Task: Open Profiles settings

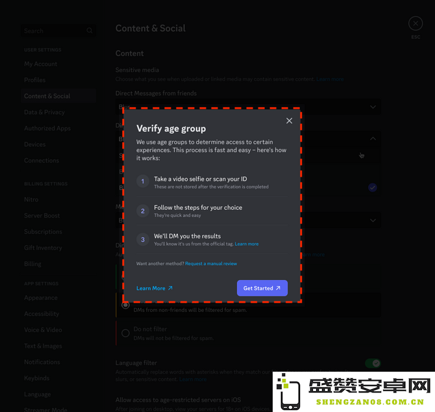Action: 34,80
